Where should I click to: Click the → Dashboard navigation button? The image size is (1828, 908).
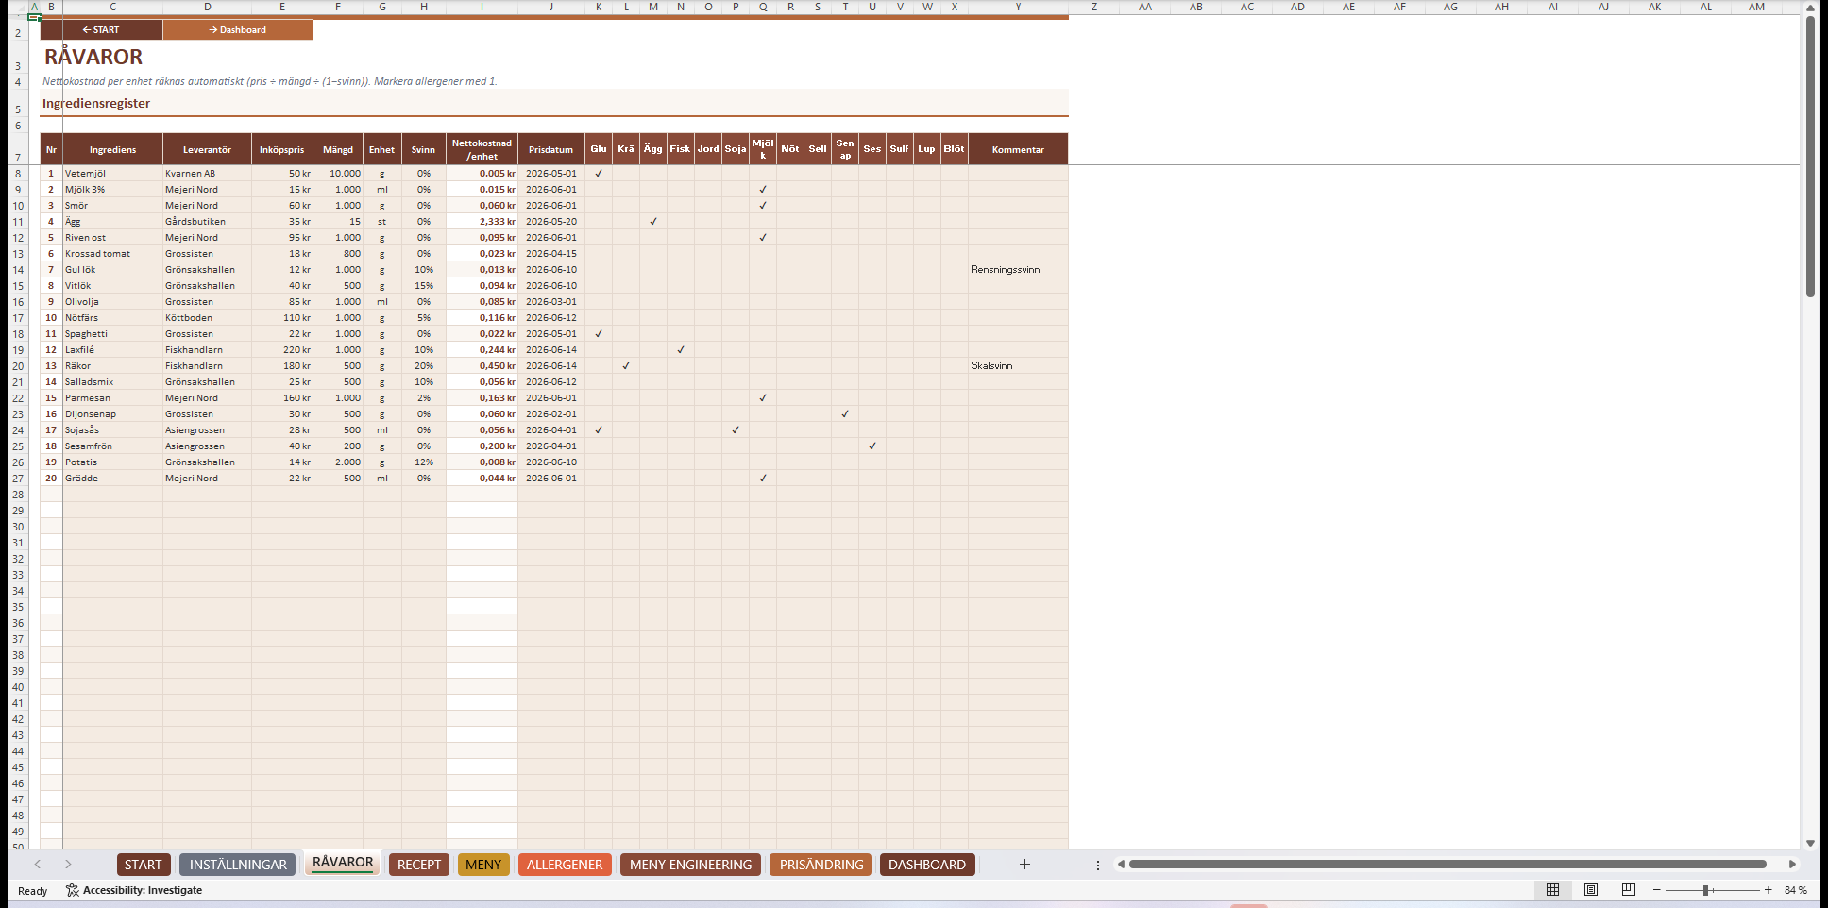(238, 30)
